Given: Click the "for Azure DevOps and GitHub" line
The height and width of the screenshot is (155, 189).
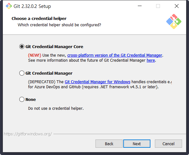Looking at the screenshot, I should 93,87.
